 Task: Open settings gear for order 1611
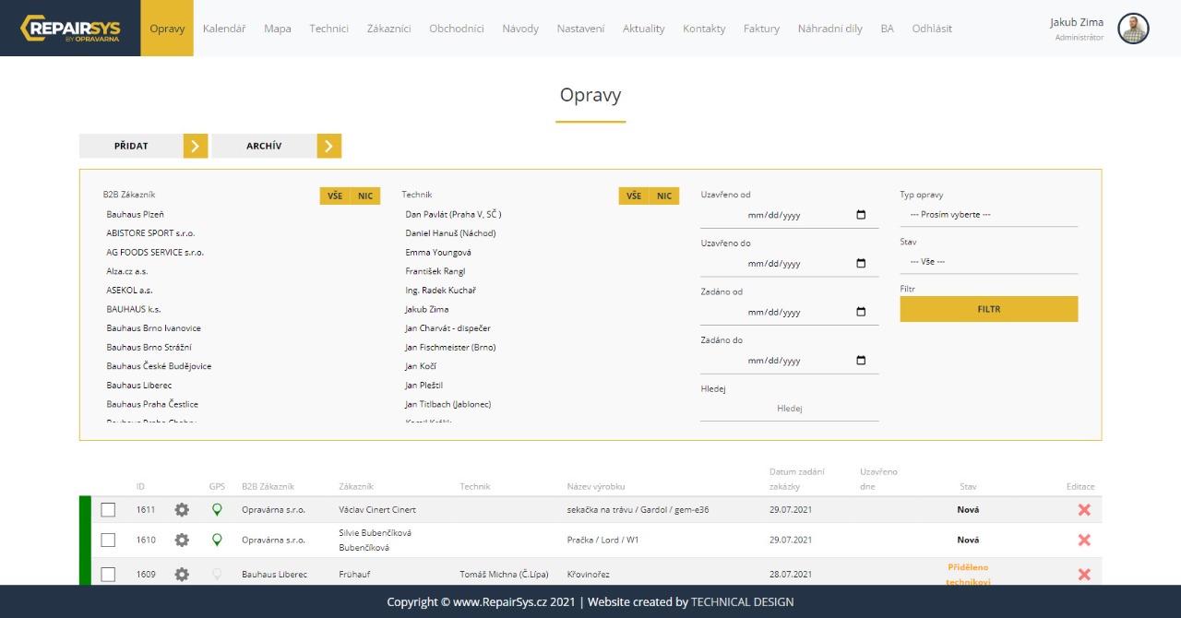(x=182, y=510)
